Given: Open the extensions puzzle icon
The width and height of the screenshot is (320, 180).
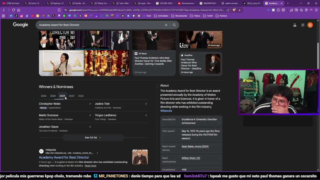Looking at the screenshot, I should pyautogui.click(x=278, y=10).
